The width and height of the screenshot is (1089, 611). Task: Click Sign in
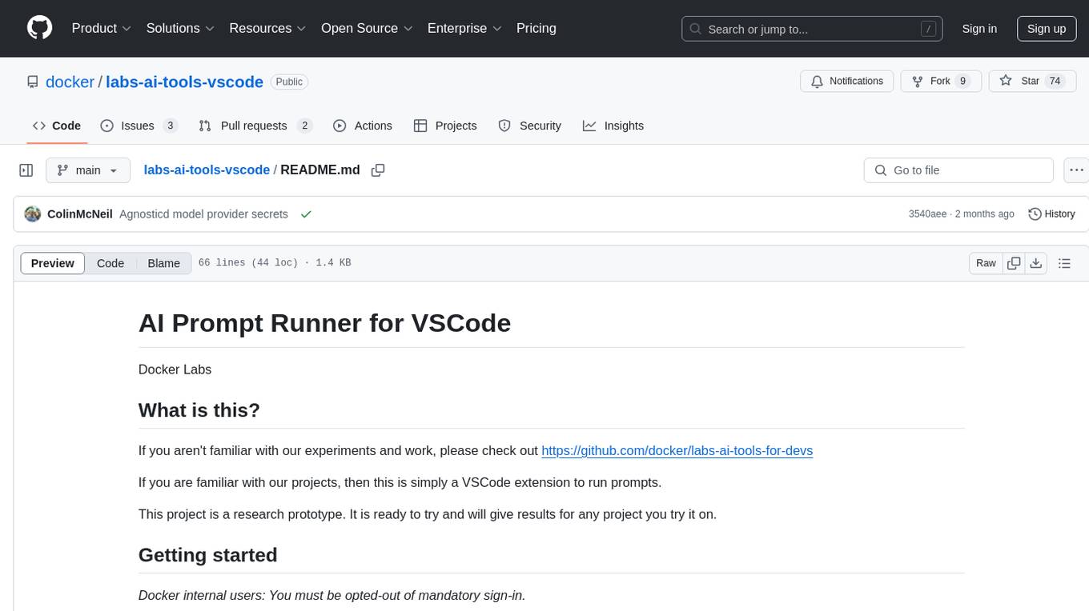click(x=979, y=29)
